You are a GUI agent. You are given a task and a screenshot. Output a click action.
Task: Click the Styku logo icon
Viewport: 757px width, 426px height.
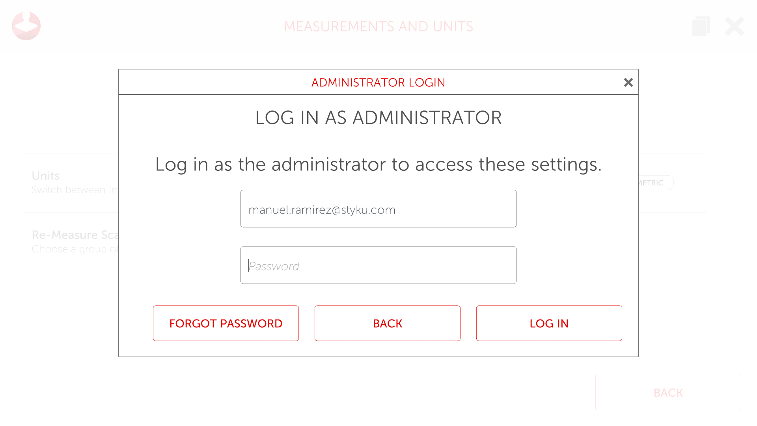pos(26,26)
